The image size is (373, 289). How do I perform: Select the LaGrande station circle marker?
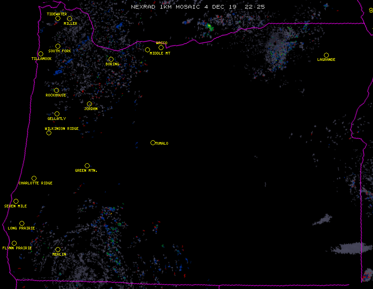326,55
